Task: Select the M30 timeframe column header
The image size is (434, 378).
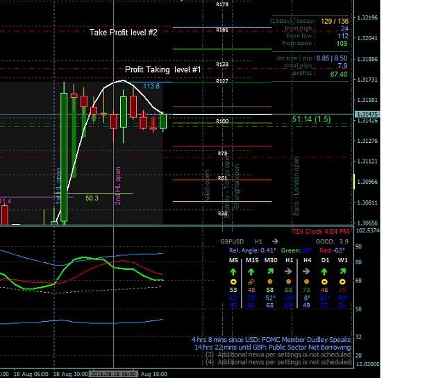Action: (271, 260)
